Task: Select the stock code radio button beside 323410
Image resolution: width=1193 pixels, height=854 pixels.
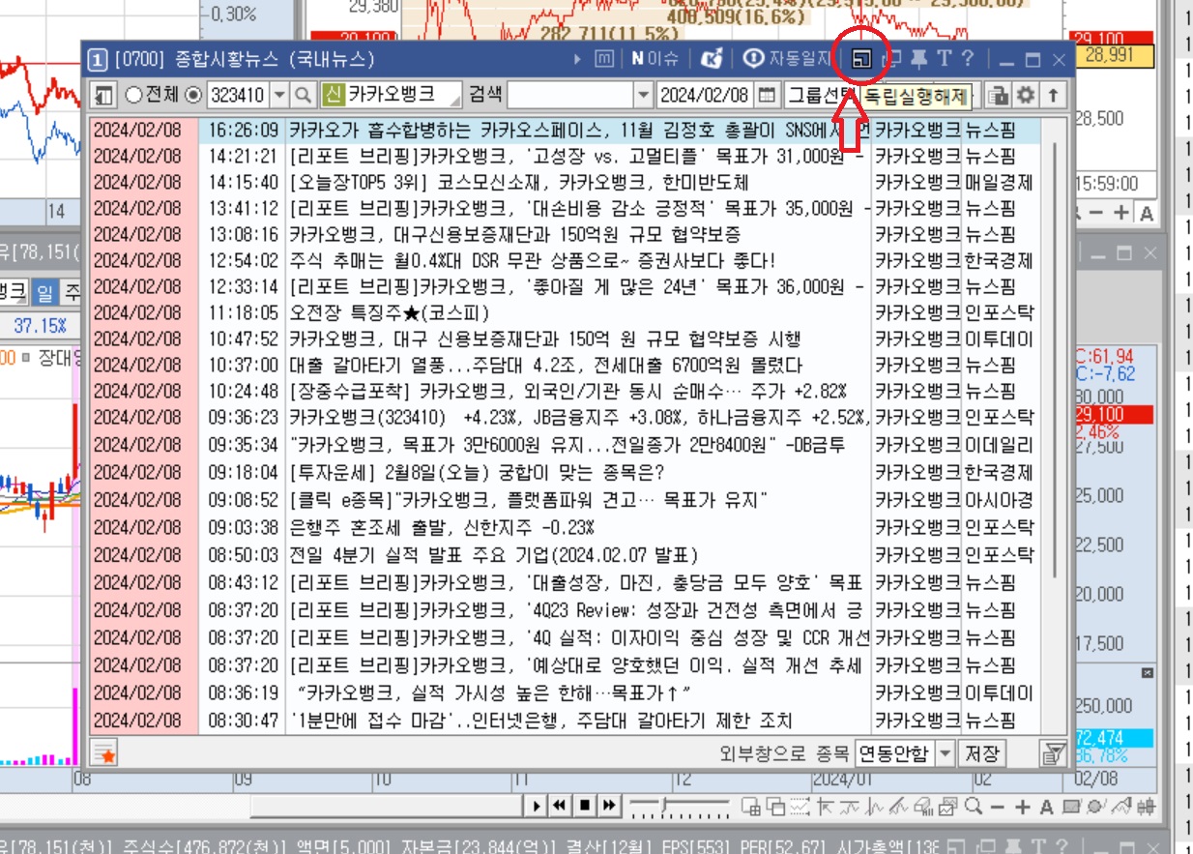Action: point(193,95)
